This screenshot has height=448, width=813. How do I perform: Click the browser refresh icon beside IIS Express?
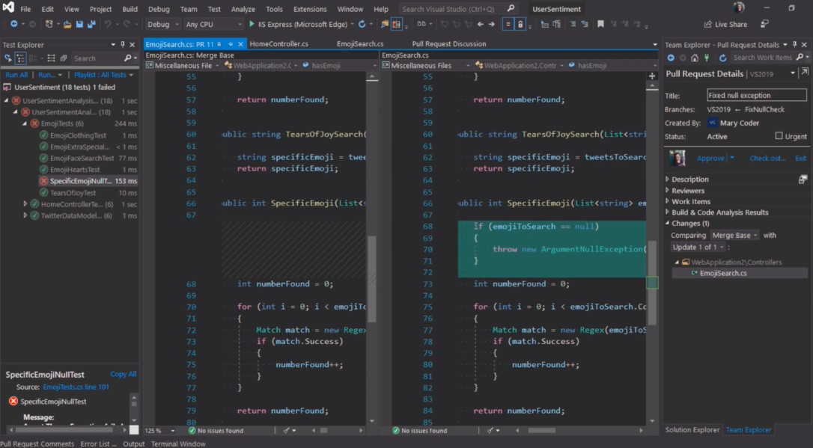362,24
